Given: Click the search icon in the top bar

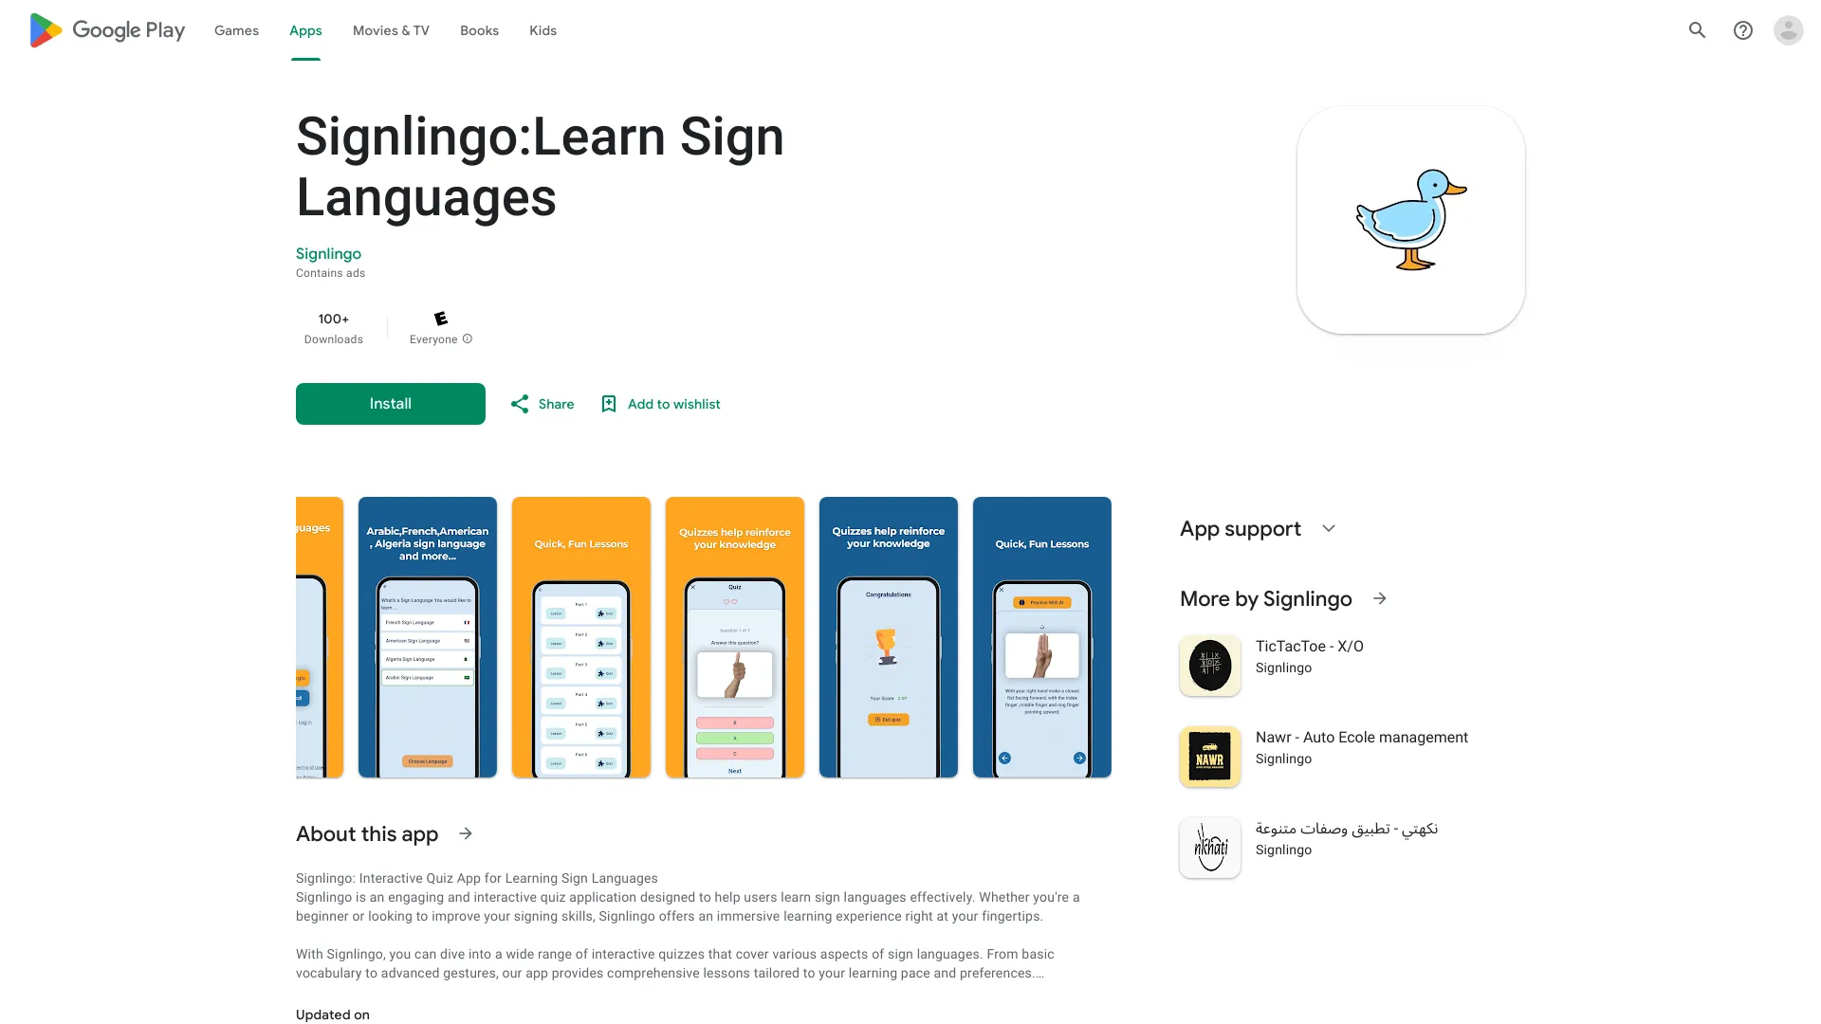Looking at the screenshot, I should click(1699, 30).
